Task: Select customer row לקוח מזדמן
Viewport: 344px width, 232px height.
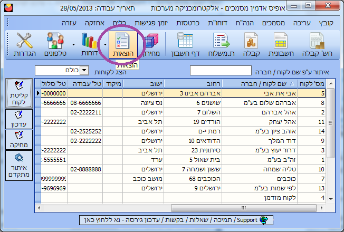Action: coord(180,198)
